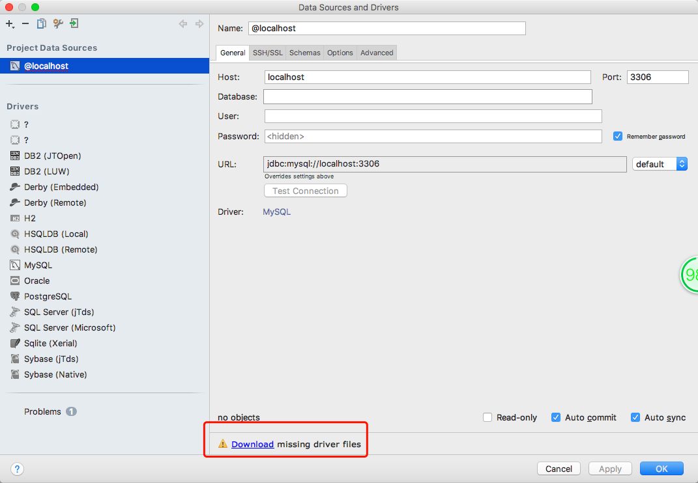Select the PostgreSQL driver in the list
The image size is (698, 483).
pyautogui.click(x=48, y=296)
